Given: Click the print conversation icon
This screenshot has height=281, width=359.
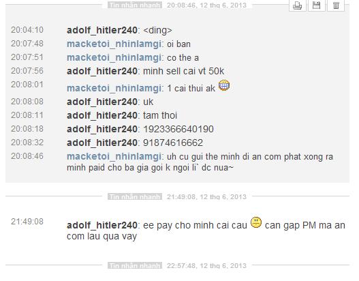Looking at the screenshot, I should [298, 5].
